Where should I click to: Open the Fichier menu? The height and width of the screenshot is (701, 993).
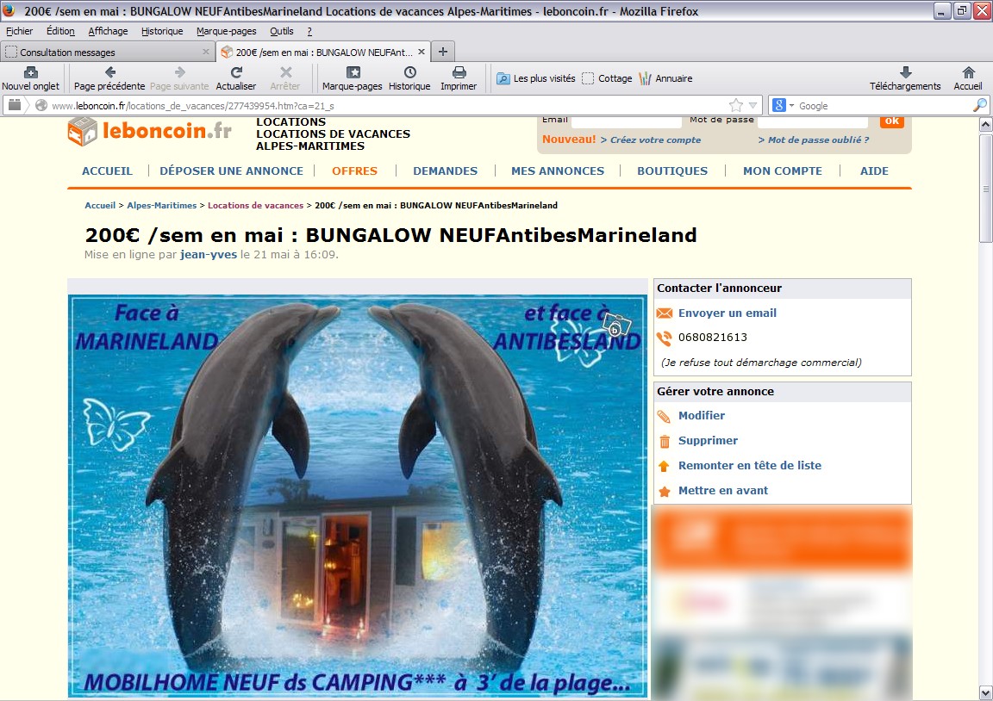(20, 31)
